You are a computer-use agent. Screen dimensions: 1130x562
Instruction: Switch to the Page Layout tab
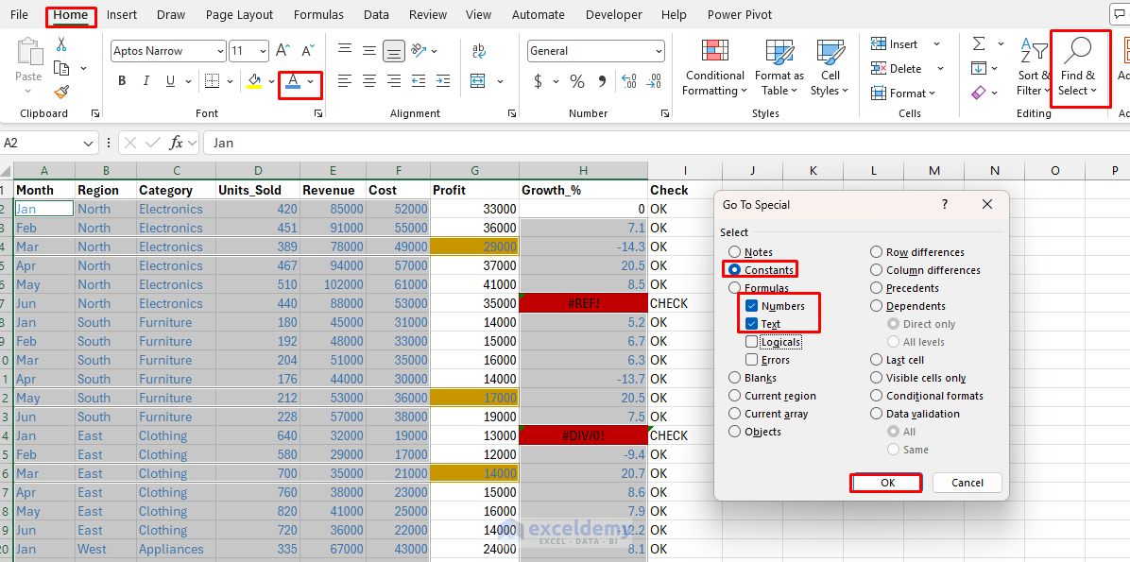click(x=239, y=14)
